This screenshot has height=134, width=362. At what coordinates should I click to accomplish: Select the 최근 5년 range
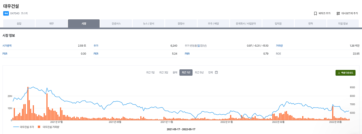tap(199, 72)
